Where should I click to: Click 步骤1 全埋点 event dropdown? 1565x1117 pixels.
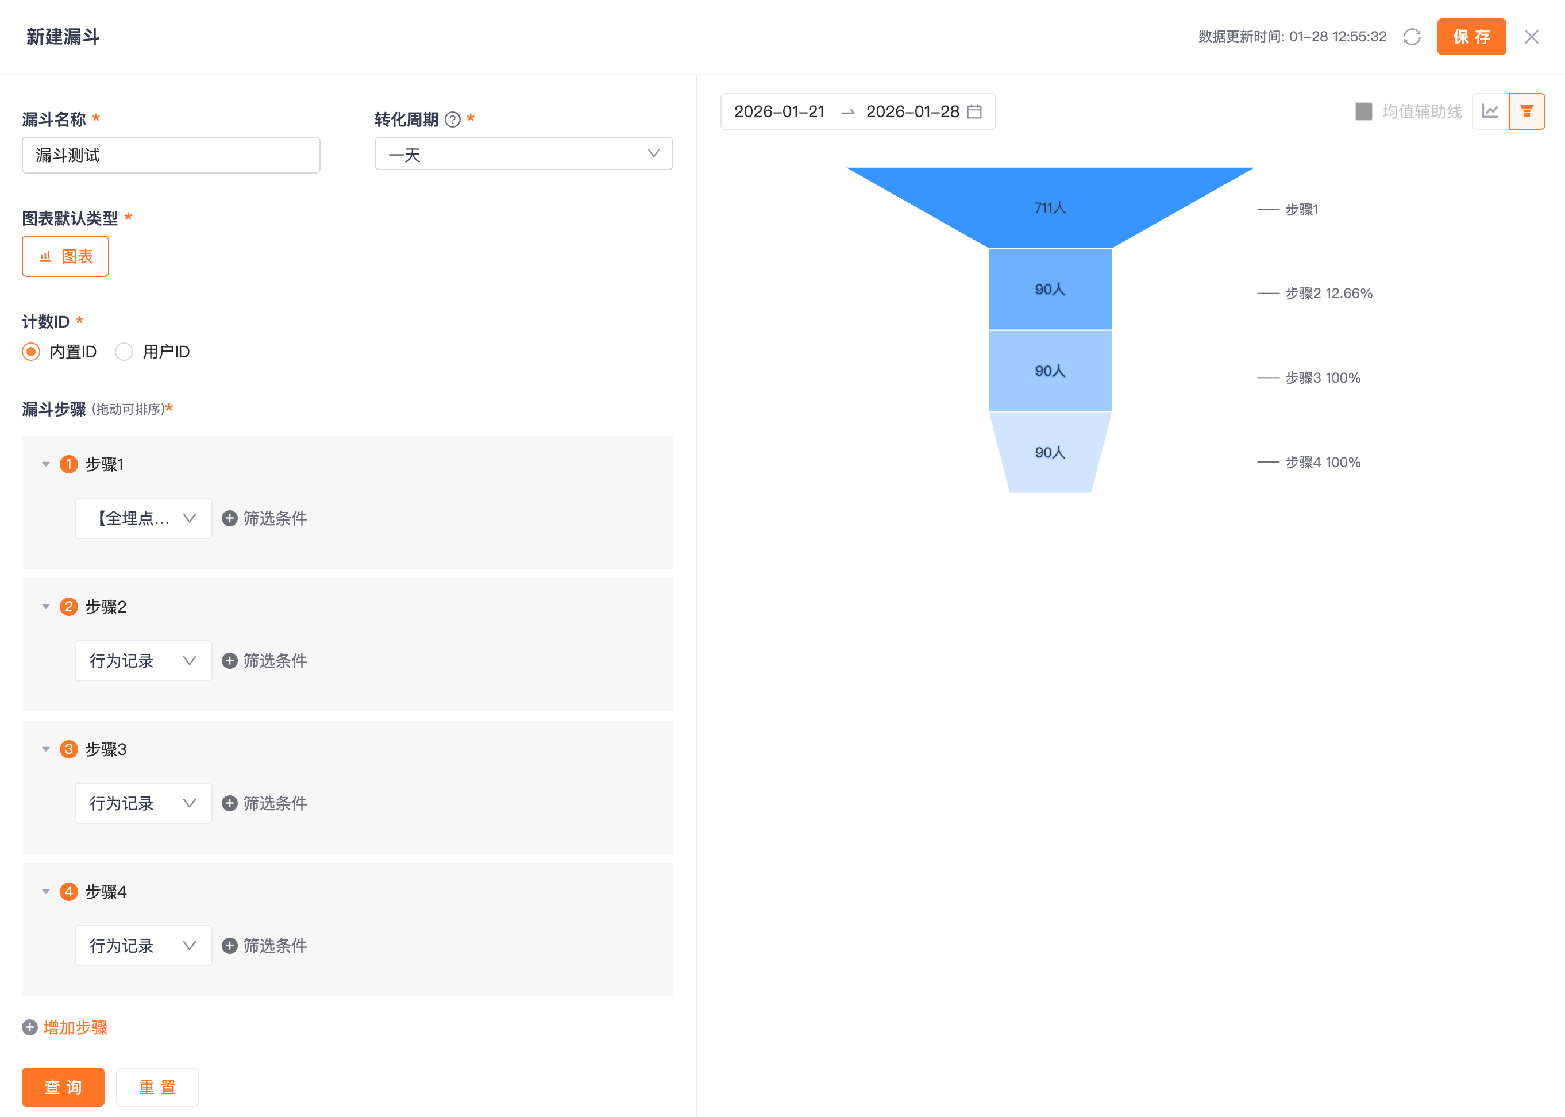[143, 519]
